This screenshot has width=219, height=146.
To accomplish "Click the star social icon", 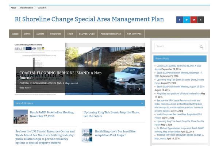I will [x=200, y=20].
